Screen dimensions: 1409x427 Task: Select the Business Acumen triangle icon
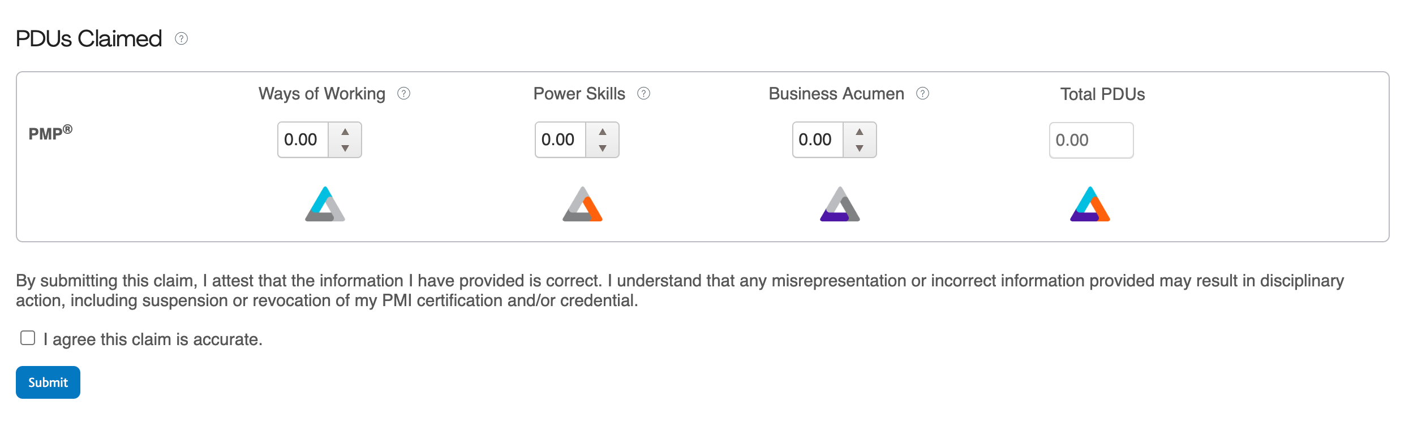point(840,204)
